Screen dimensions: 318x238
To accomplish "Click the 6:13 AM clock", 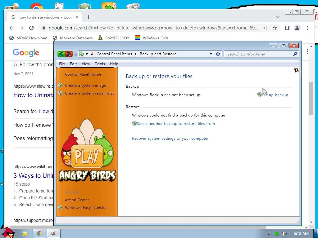I will pos(301,234).
